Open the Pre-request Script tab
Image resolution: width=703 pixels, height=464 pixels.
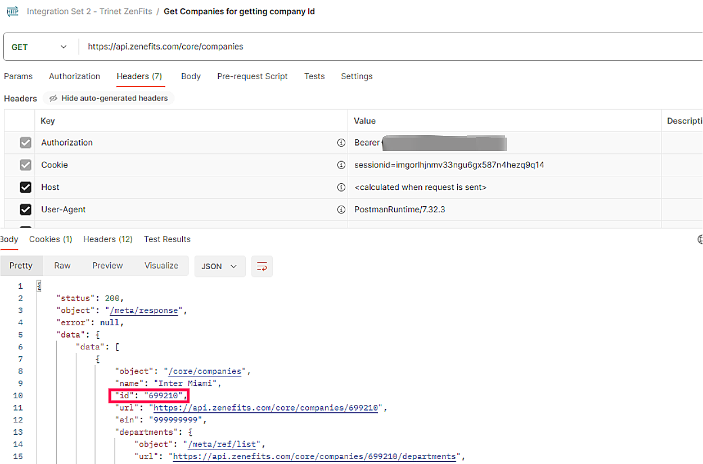[253, 76]
